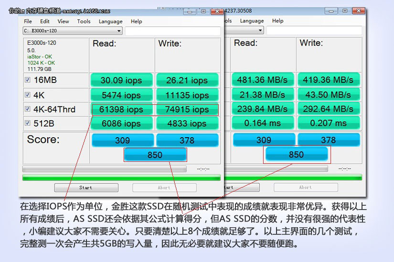Click the E3000s-120 drive name label
This screenshot has height=262, width=394.
coord(42,43)
